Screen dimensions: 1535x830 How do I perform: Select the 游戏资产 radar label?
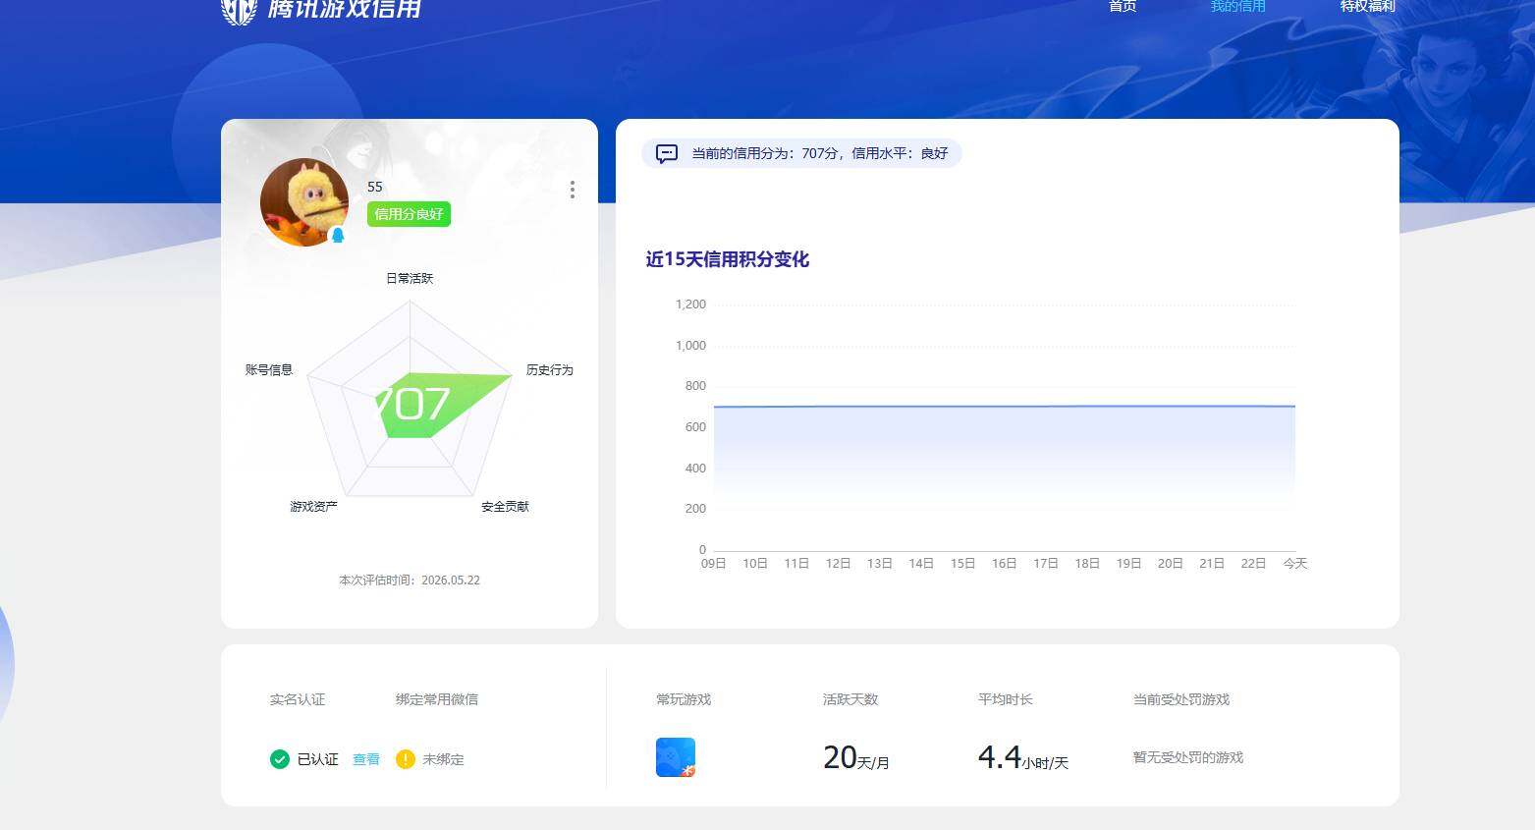pos(313,506)
